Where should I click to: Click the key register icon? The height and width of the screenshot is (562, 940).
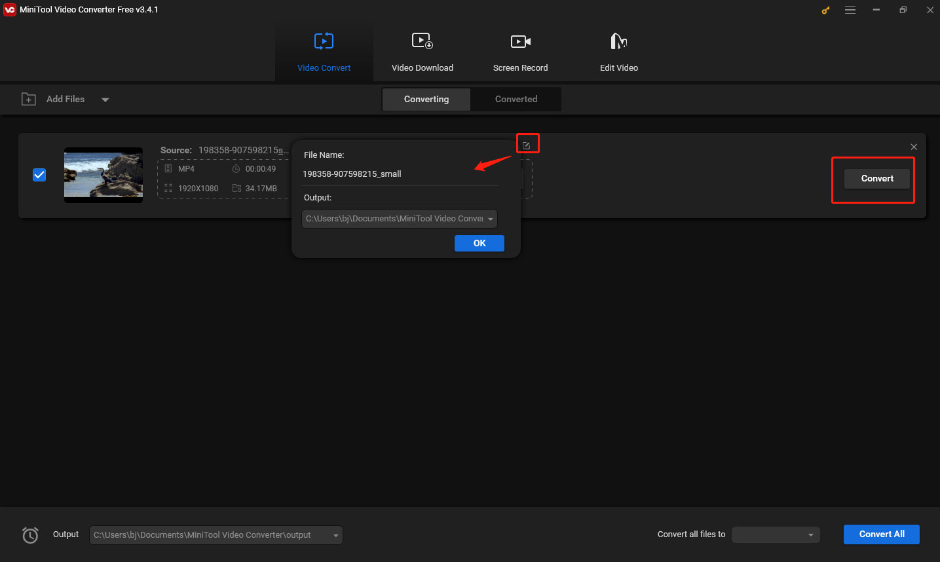click(825, 10)
